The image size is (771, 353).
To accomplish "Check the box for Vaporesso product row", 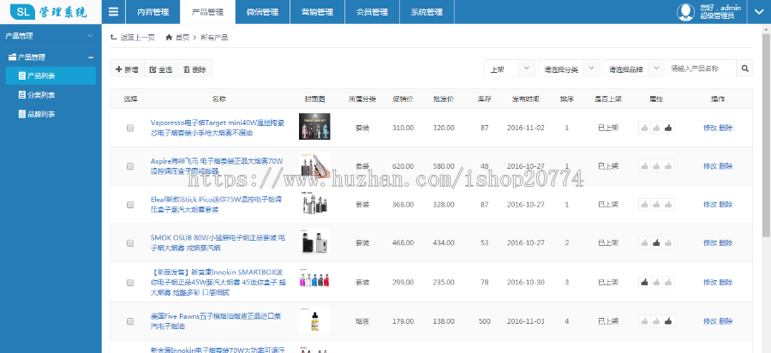I will (130, 128).
